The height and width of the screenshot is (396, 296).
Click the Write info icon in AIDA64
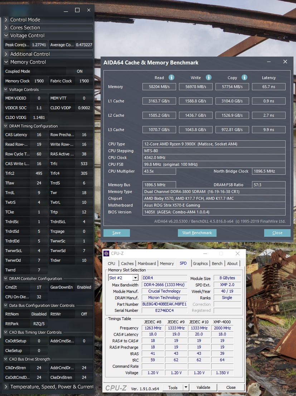click(208, 77)
